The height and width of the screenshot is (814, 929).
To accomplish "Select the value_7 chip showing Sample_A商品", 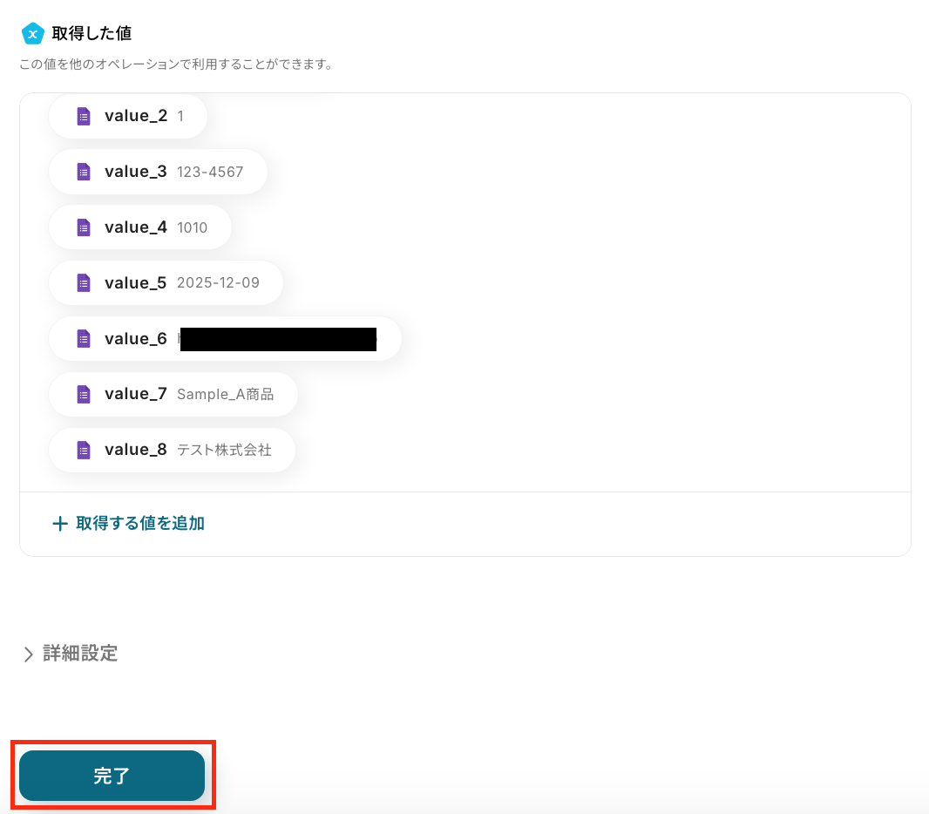I will pyautogui.click(x=173, y=395).
